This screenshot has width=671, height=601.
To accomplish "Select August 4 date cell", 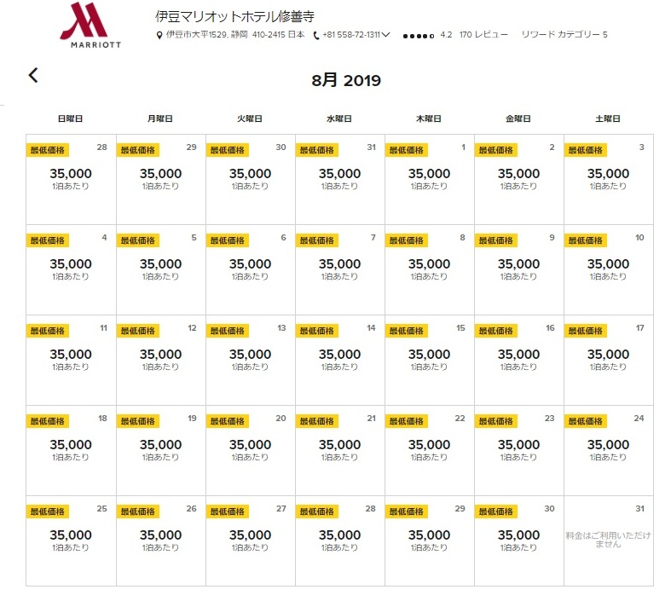I will (71, 270).
